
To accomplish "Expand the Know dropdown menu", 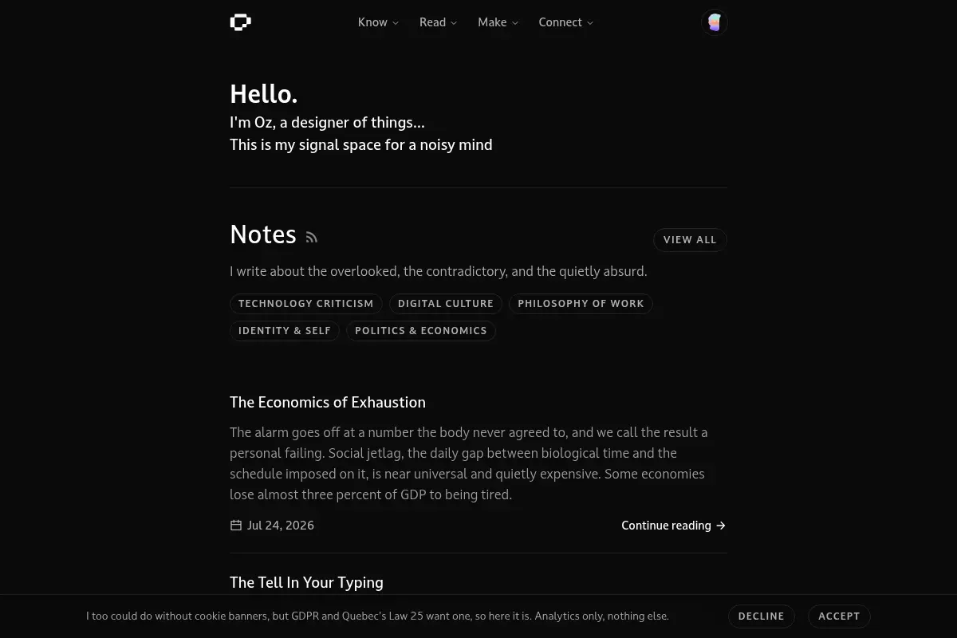I will 378,22.
